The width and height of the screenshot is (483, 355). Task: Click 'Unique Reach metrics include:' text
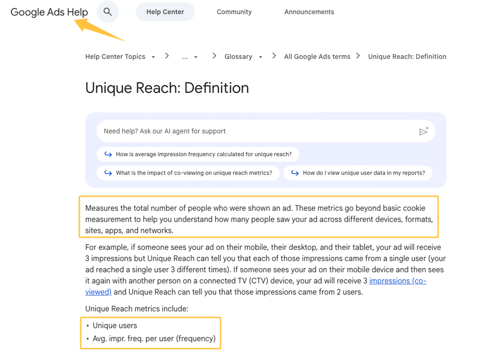[137, 309]
